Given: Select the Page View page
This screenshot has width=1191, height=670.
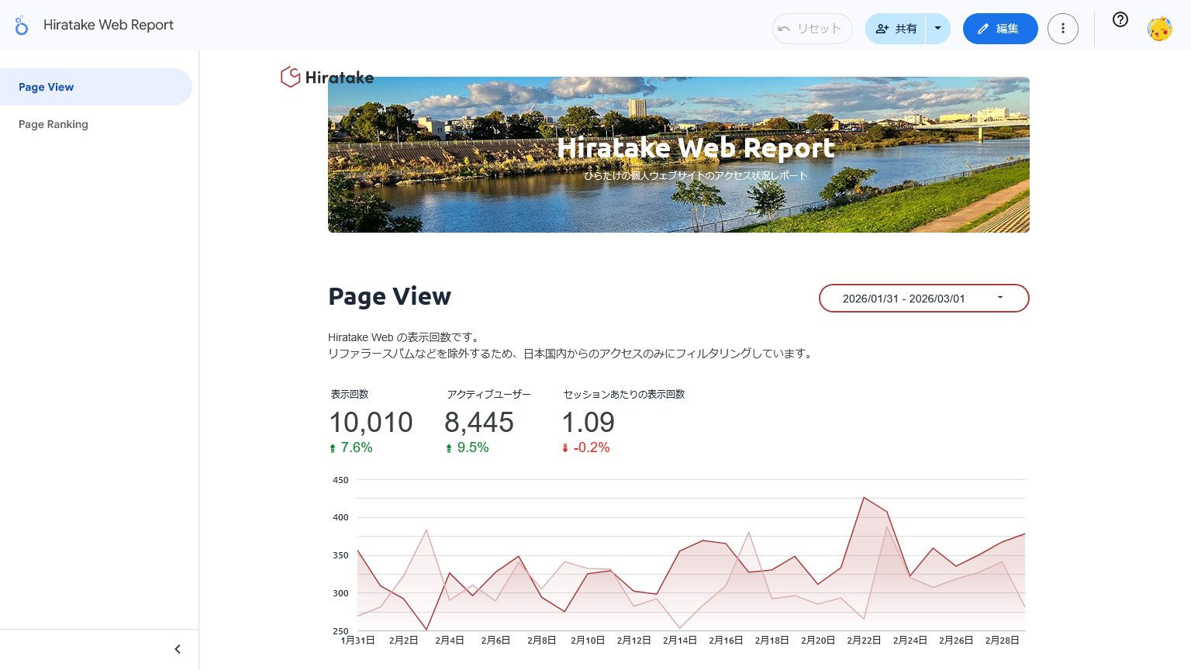Looking at the screenshot, I should coord(47,87).
